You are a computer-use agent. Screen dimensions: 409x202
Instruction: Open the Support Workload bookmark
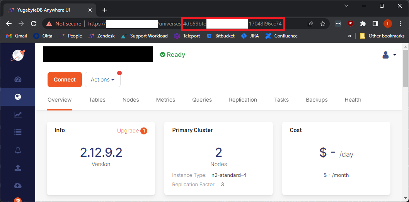145,36
